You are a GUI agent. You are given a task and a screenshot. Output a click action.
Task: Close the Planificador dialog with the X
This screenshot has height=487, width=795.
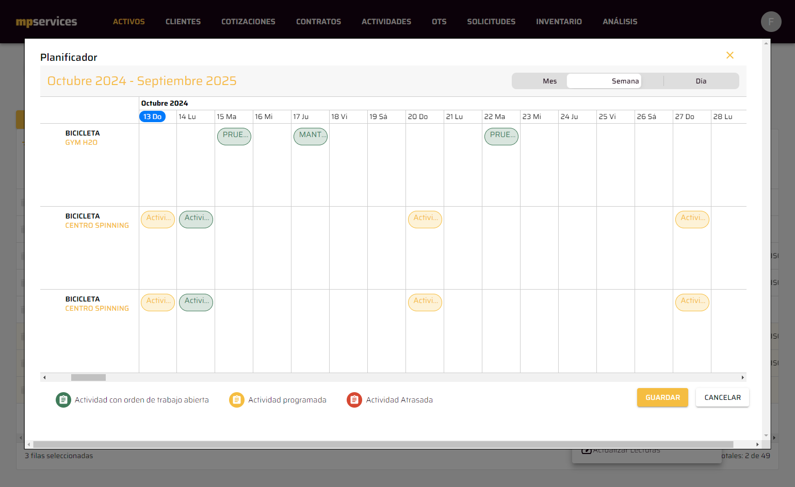(x=729, y=55)
